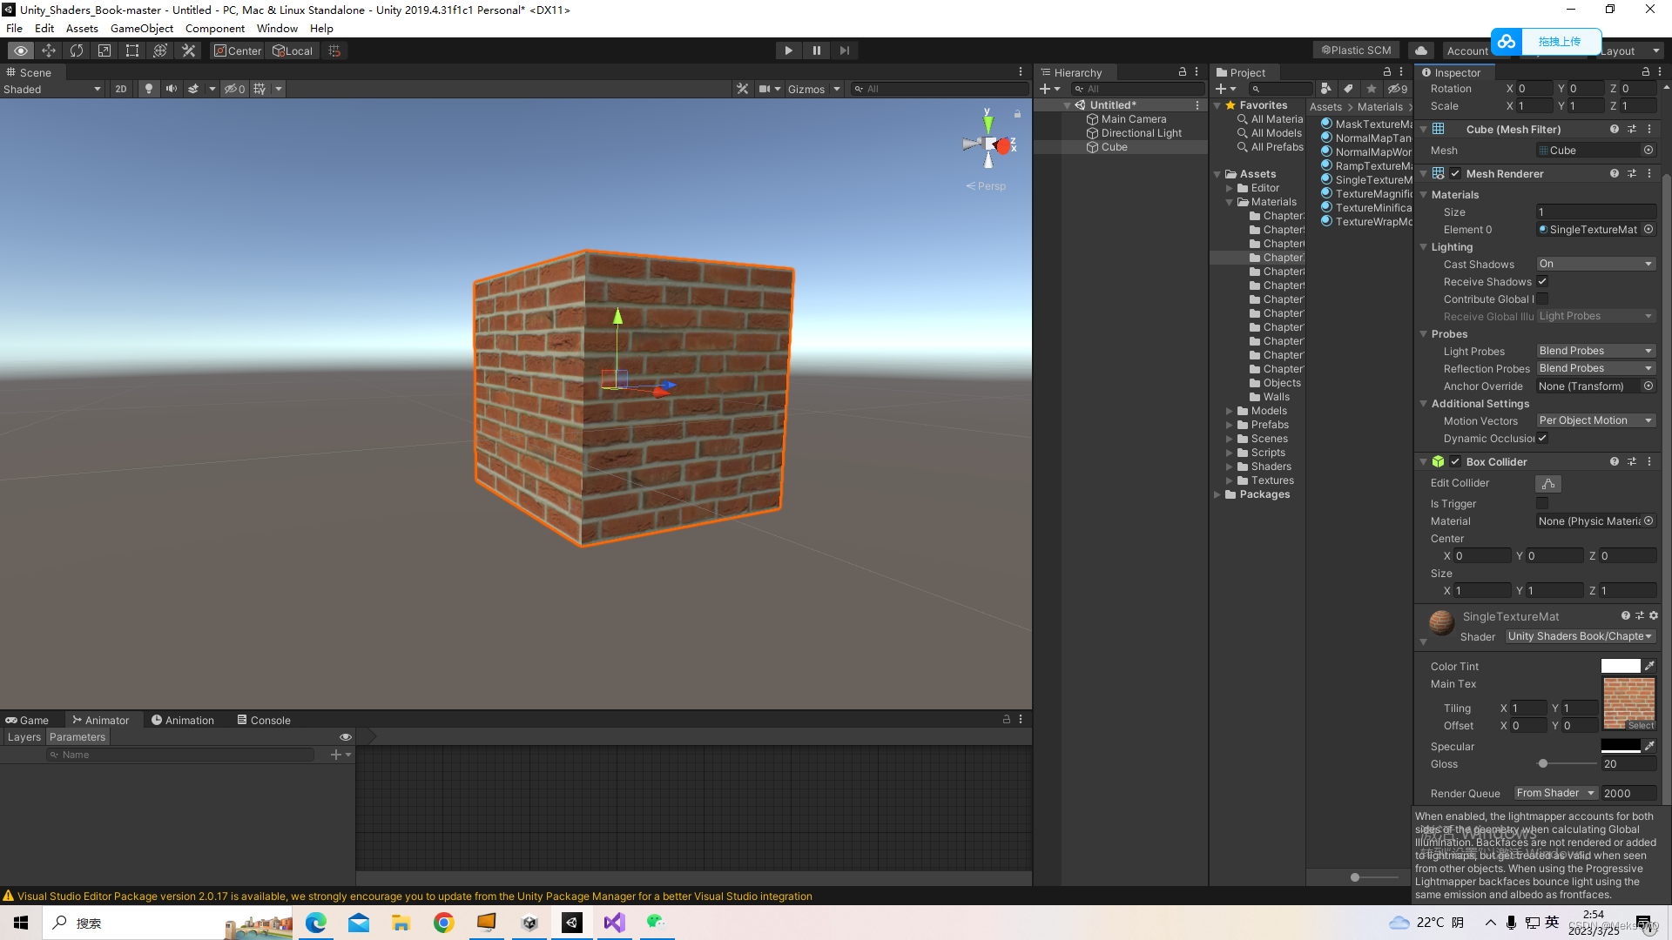Toggle scene lighting bulb icon

click(x=149, y=89)
